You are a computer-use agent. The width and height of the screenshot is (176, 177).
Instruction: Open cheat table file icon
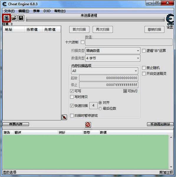[14, 18]
